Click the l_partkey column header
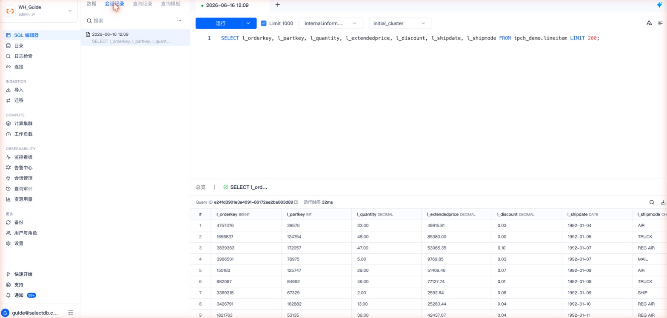Image resolution: width=667 pixels, height=318 pixels. coord(316,214)
